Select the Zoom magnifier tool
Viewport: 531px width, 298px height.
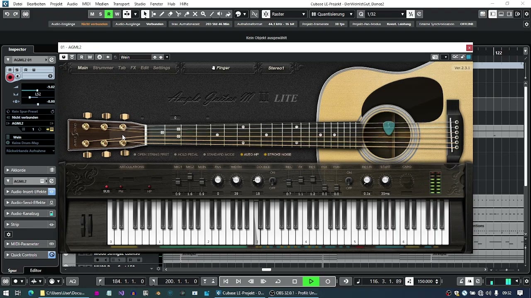click(x=203, y=14)
